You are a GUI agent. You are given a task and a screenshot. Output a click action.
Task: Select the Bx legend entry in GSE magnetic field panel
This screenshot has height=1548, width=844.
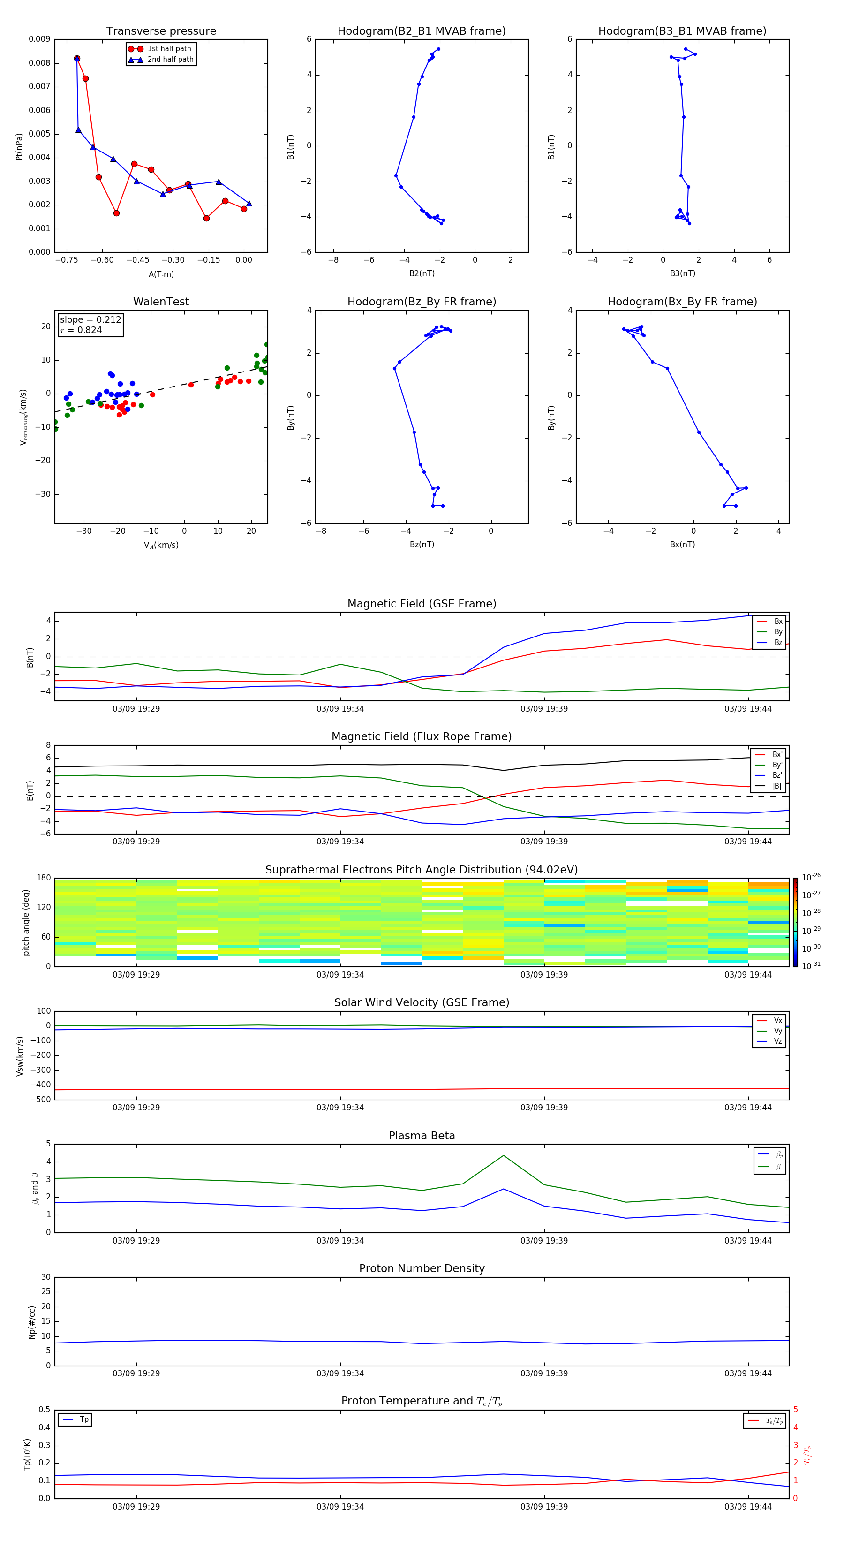click(x=769, y=622)
